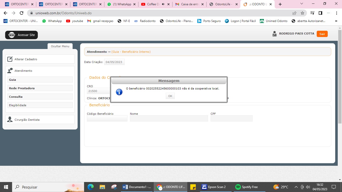Collapse the Atendimento menu section
This screenshot has width=342, height=192.
(40, 71)
